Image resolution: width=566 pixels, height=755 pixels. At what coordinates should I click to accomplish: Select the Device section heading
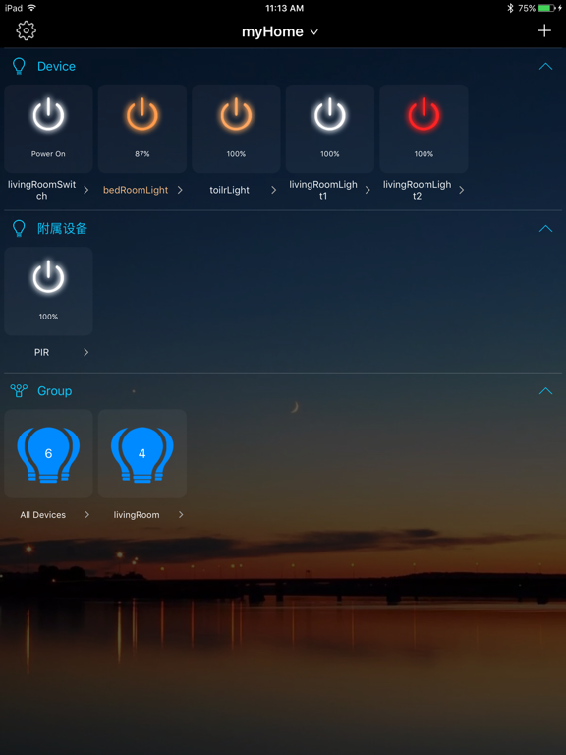[56, 67]
